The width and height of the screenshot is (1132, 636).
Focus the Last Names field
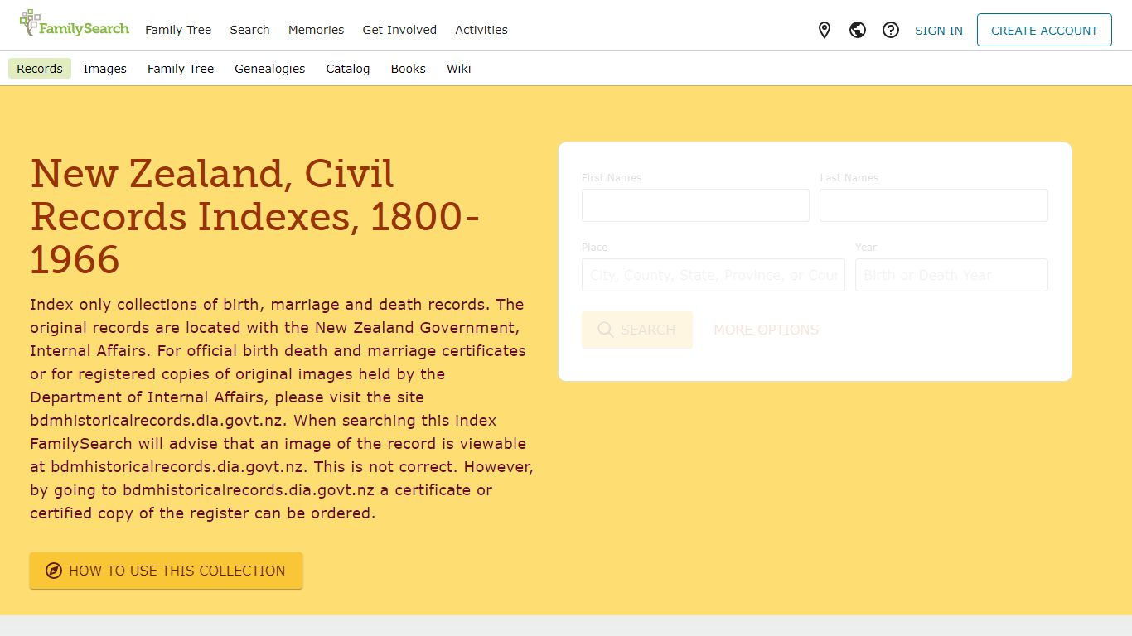(934, 205)
